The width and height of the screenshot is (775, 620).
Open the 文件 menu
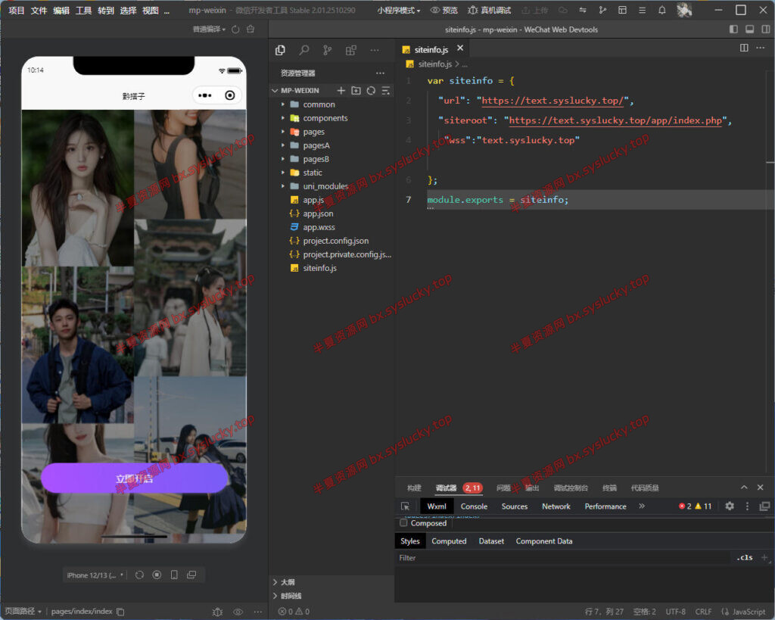(39, 10)
